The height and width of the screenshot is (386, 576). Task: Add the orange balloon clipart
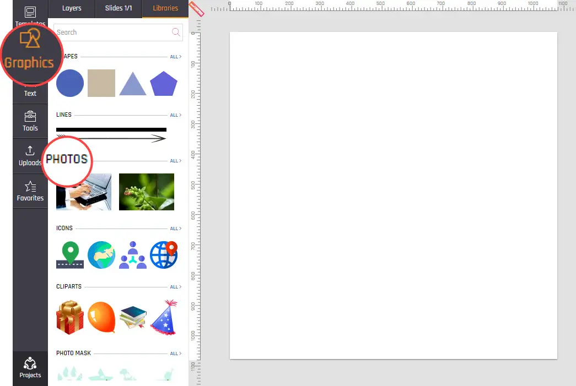[x=101, y=317]
